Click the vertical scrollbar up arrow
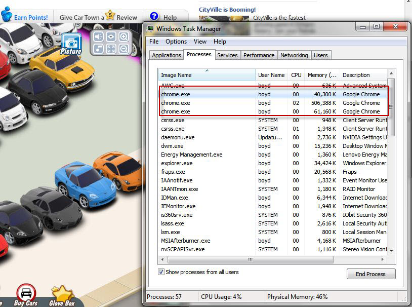412x307 pixels. tap(391, 73)
